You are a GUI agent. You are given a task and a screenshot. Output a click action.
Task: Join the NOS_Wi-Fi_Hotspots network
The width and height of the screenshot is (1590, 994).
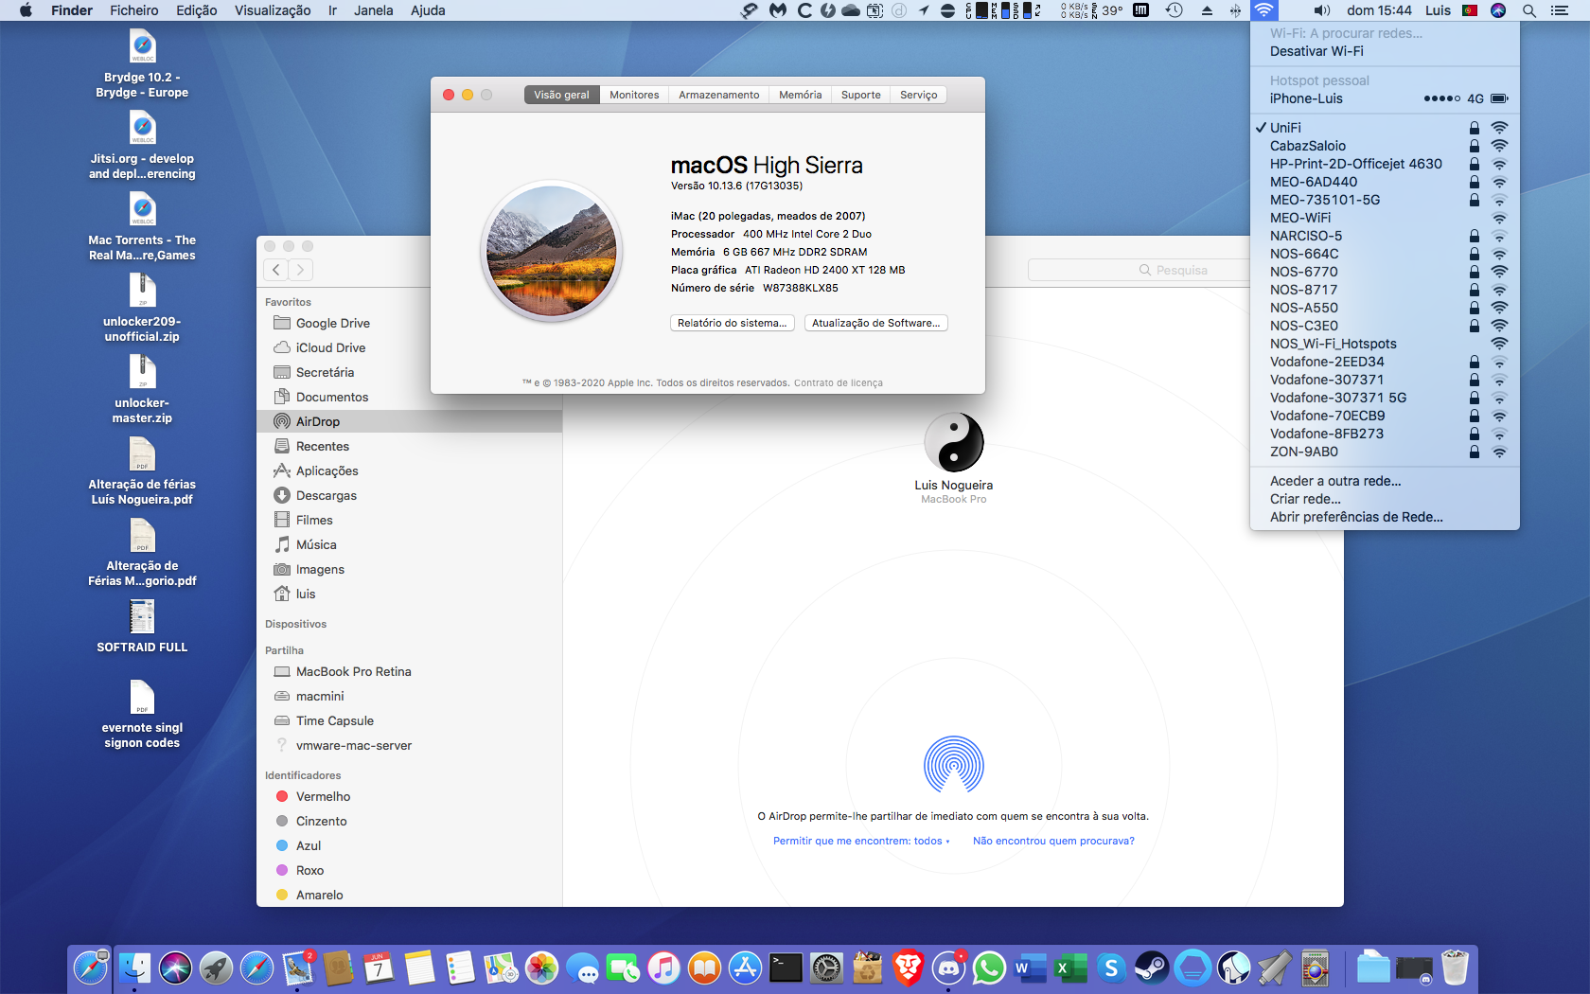point(1385,344)
